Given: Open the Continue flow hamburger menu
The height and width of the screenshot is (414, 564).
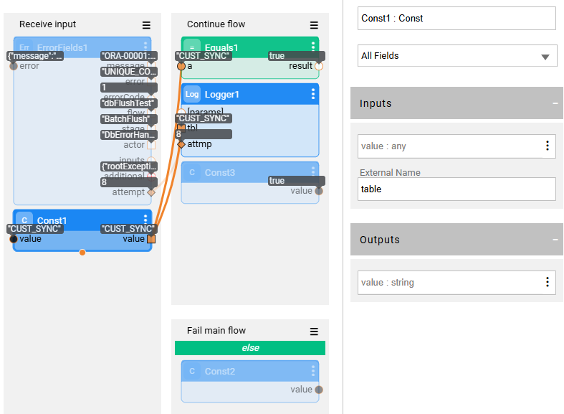Looking at the screenshot, I should pyautogui.click(x=314, y=25).
